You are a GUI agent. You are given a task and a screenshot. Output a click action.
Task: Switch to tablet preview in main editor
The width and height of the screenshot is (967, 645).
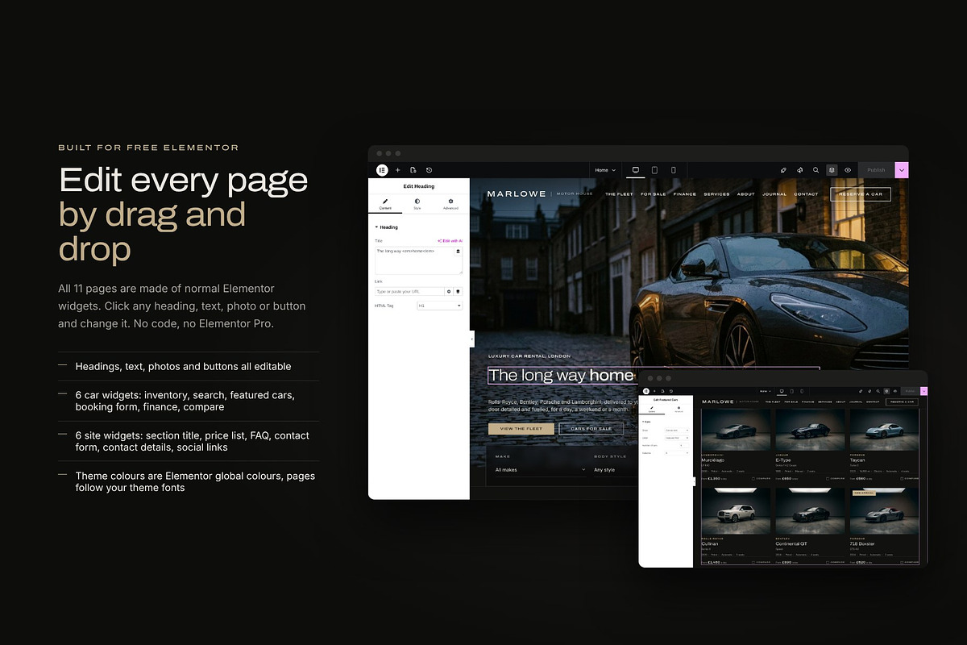point(654,170)
